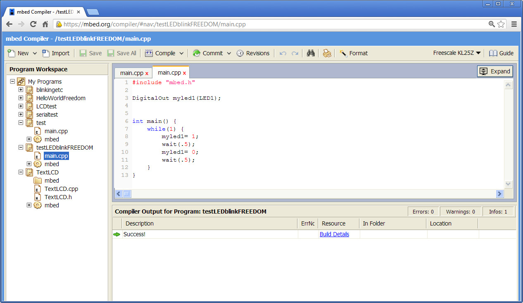Click the binoculars Find icon in toolbar
This screenshot has height=303, width=523.
click(311, 53)
